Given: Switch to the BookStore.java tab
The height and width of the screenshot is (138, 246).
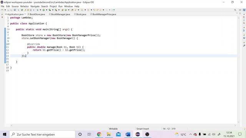Looking at the screenshot, I should (x=37, y=14).
